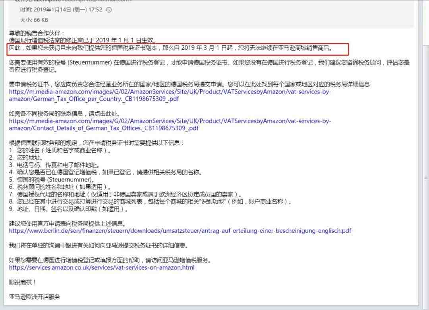Screen dimensions: 429x310
Task: Click the greeting "尊敬的销售合作伙伴："
Action: point(37,33)
